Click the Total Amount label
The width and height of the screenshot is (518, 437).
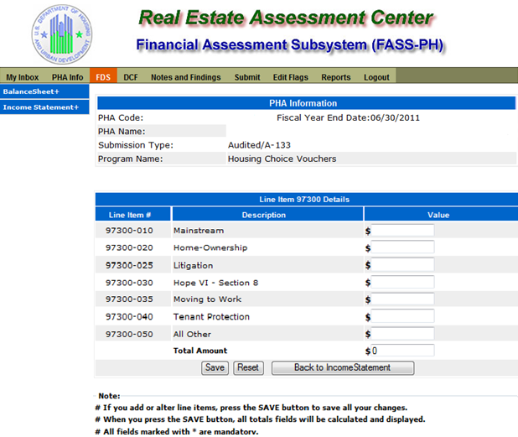pos(200,351)
